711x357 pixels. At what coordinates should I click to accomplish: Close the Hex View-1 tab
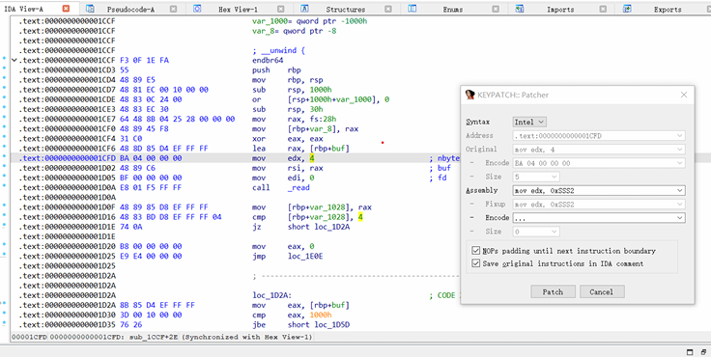click(x=281, y=9)
